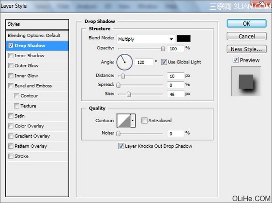This screenshot has height=203, width=272.
Task: Tick the Contour style checkbox
Action: [16, 95]
